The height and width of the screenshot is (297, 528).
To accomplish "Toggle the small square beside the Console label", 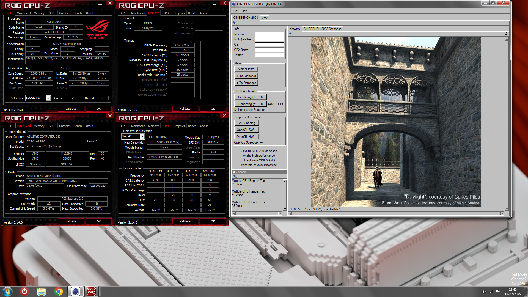I will pyautogui.click(x=234, y=172).
